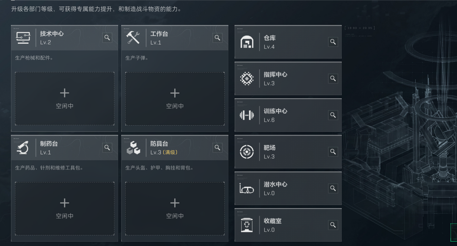Click the 靶场 target icon
Image resolution: width=457 pixels, height=246 pixels.
(247, 152)
